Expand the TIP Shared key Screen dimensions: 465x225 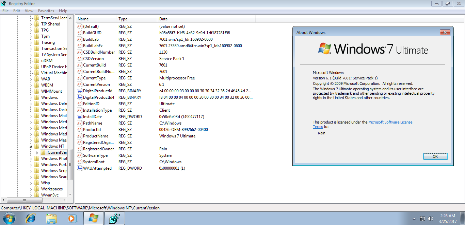31,24
